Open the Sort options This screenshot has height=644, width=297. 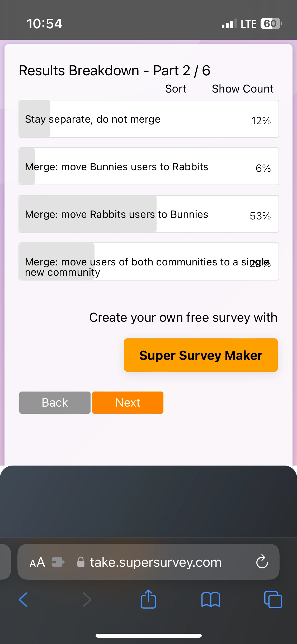tap(176, 89)
